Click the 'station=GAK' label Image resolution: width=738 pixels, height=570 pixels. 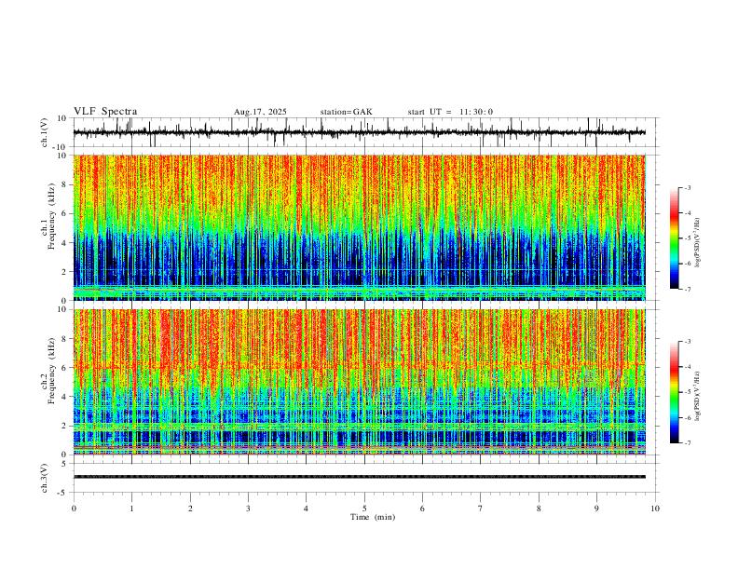coord(347,112)
